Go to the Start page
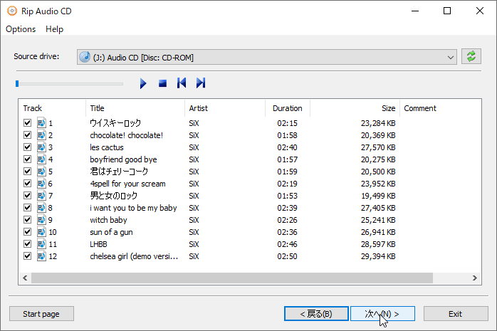Screen dimensions: 497x331 pos(41,314)
